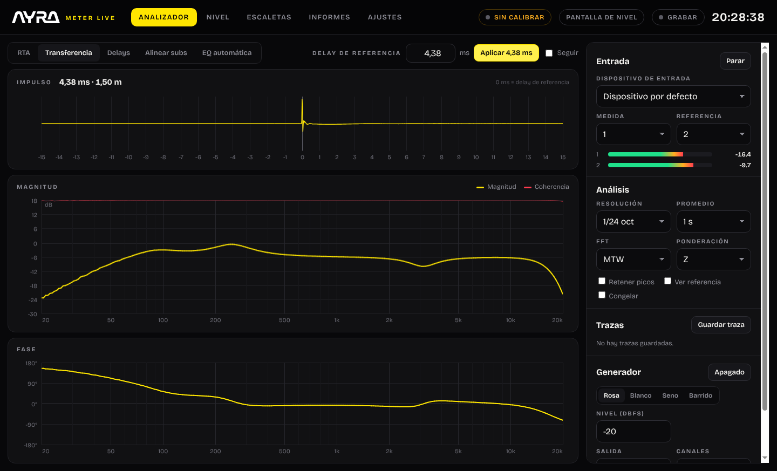Click the Sin Calibrar status indicator
This screenshot has width=777, height=471.
click(515, 17)
